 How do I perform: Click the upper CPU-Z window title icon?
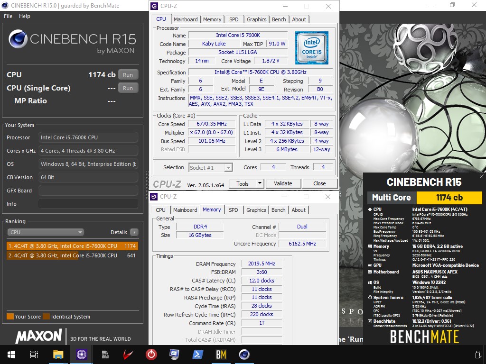tap(154, 6)
